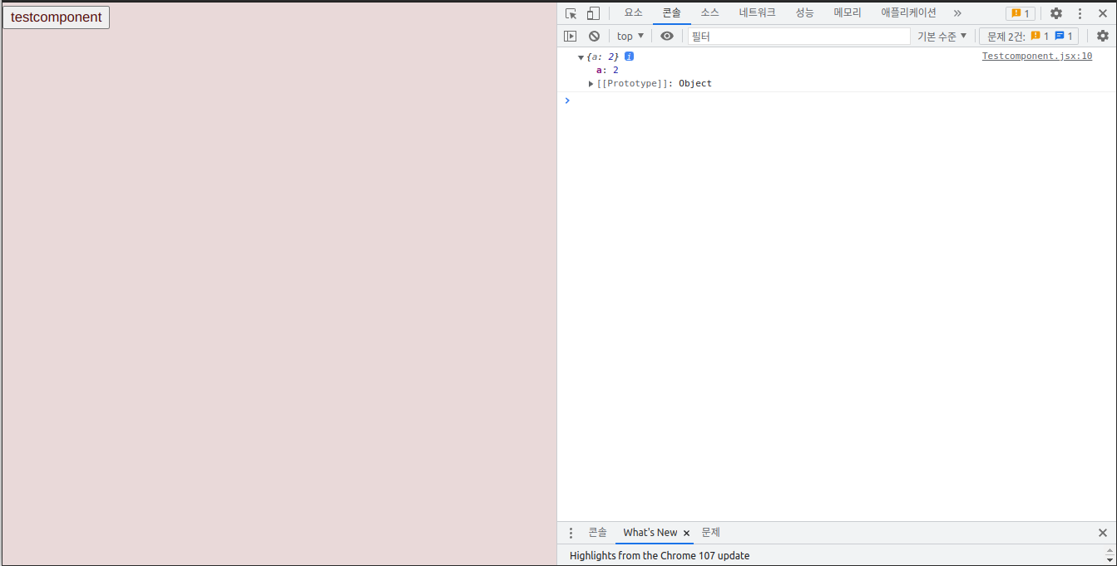Close the bottom drawer

pyautogui.click(x=1103, y=533)
